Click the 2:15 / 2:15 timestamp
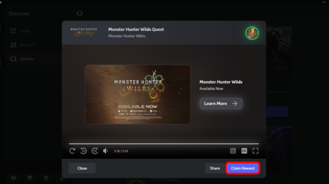This screenshot has width=329, height=184. (121, 151)
